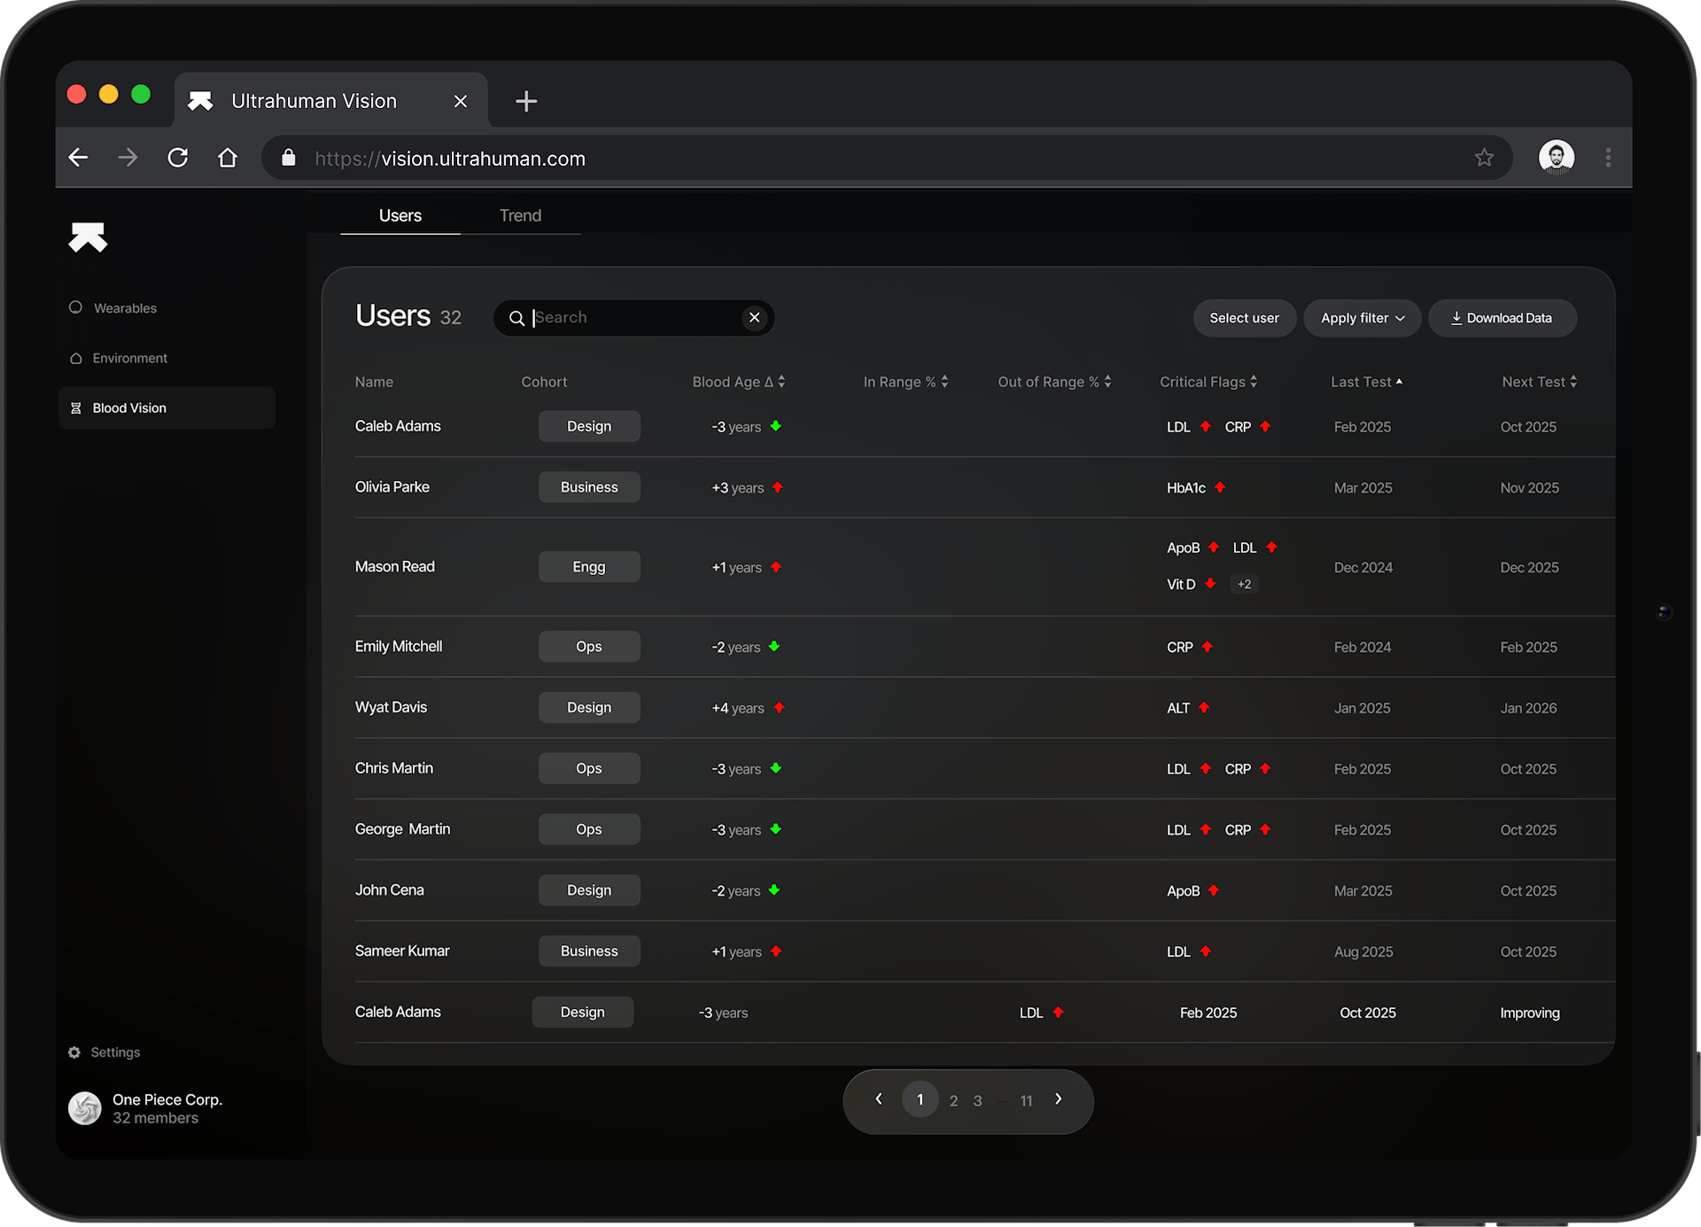Clear the search field using the X icon
Image resolution: width=1701 pixels, height=1227 pixels.
click(x=754, y=317)
